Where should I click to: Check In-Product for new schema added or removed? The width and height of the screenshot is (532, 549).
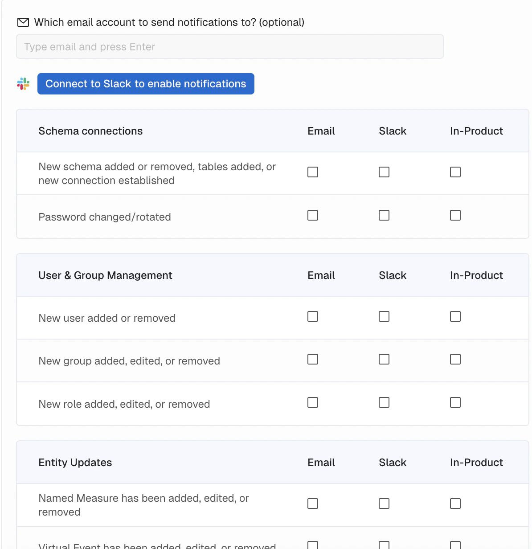[455, 172]
